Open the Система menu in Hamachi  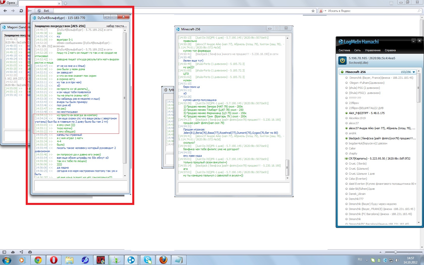point(344,50)
